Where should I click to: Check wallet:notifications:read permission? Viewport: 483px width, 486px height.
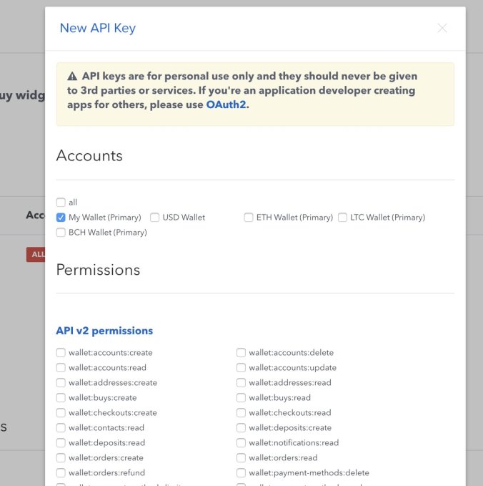click(241, 443)
